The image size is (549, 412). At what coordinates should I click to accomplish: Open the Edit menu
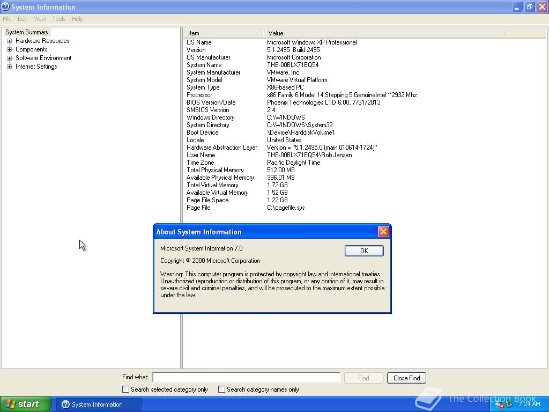23,19
